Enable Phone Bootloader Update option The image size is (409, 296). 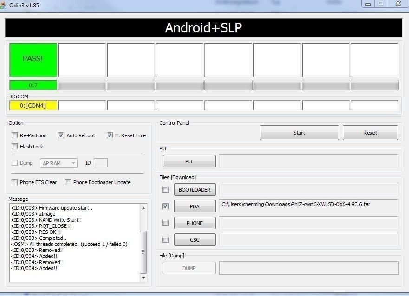(68, 182)
